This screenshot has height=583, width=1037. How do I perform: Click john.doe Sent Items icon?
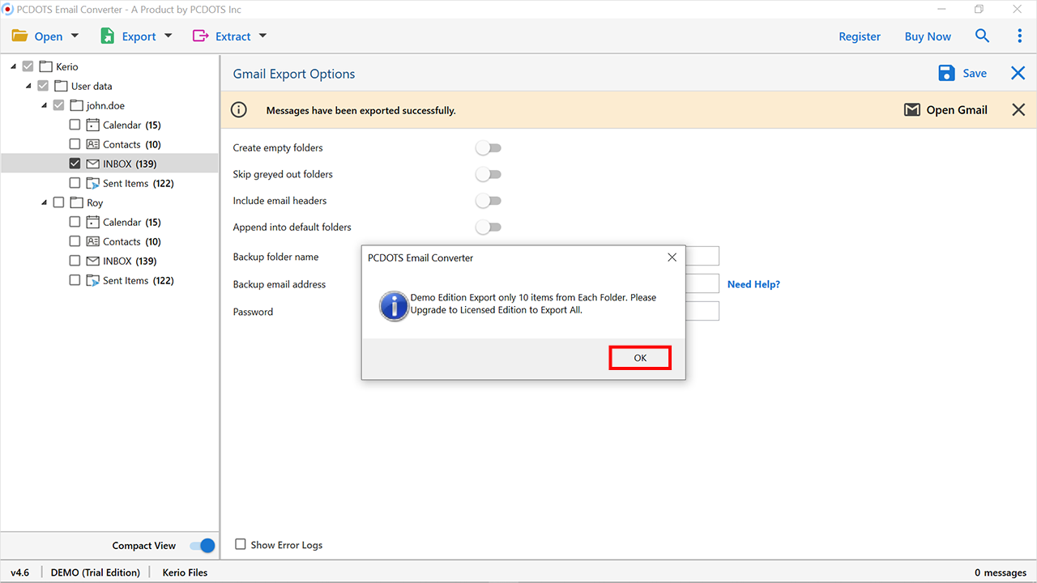click(93, 183)
